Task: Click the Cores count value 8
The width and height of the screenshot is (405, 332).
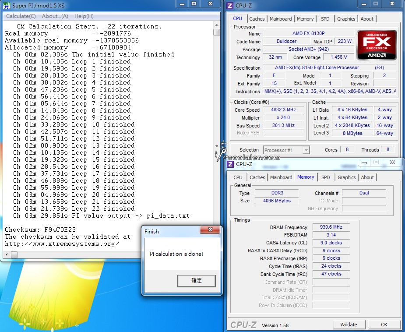Action: pos(347,149)
